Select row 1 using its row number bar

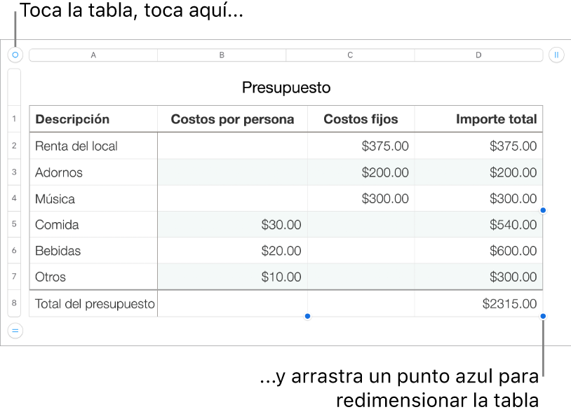(x=14, y=119)
